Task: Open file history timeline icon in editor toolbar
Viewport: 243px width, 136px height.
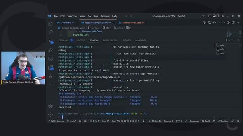Action: click(x=205, y=23)
